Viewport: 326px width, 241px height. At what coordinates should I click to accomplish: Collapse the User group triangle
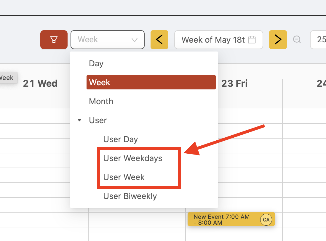(x=79, y=120)
